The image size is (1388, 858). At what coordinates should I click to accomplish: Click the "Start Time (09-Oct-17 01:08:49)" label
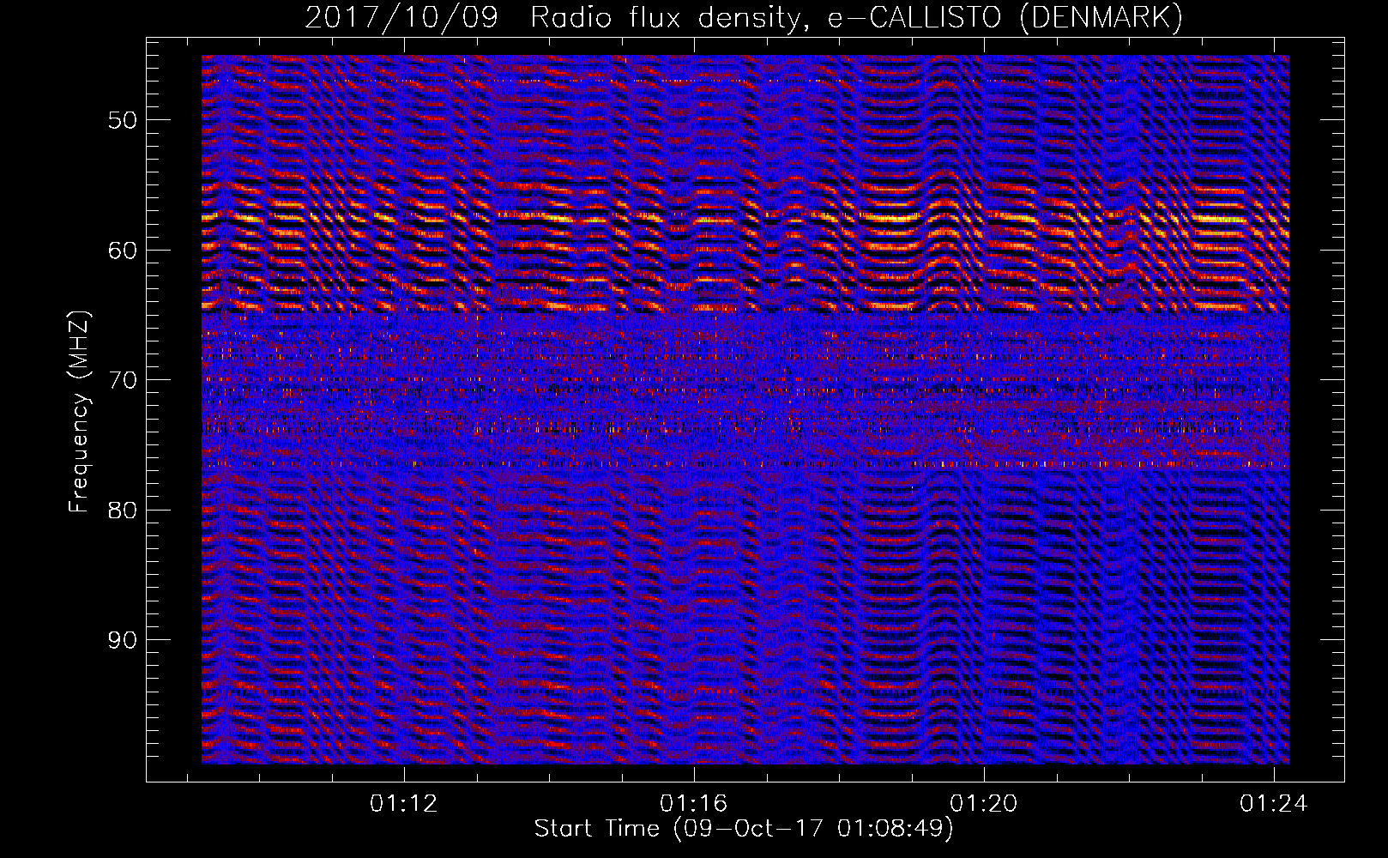click(x=745, y=828)
